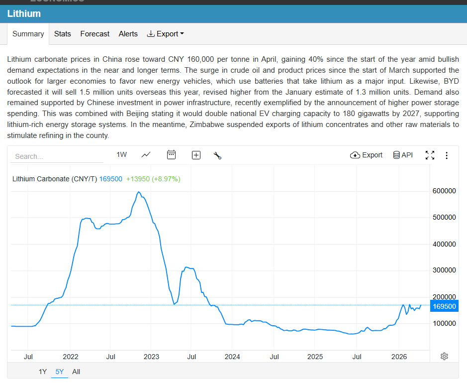The height and width of the screenshot is (388, 467).
Task: Click the 600000 y-axis label
Action: [444, 191]
